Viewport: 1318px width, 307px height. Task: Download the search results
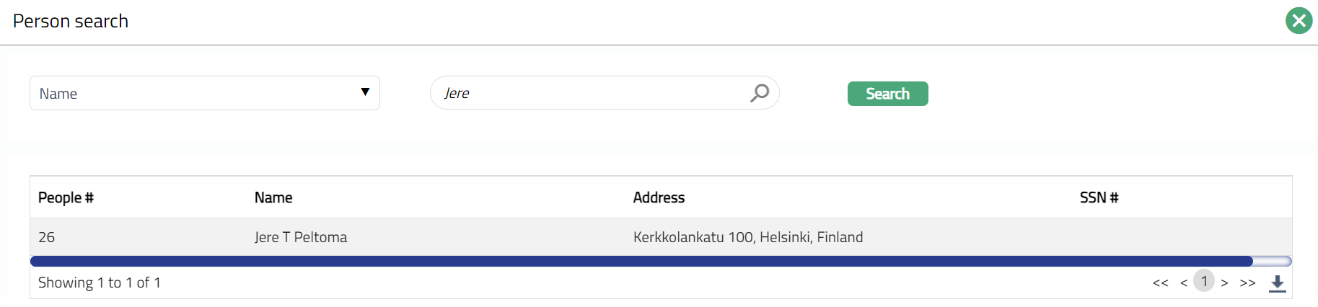1278,283
